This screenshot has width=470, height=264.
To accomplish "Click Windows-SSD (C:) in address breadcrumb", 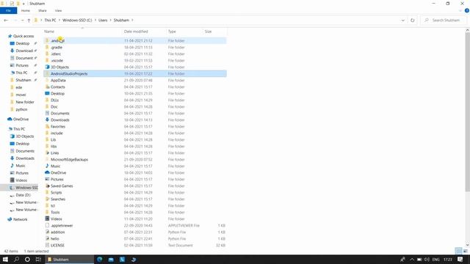I will [x=77, y=20].
